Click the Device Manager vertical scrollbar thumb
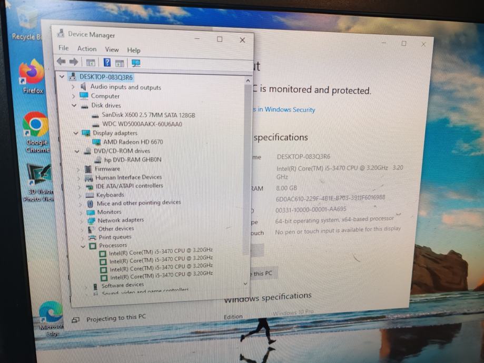Viewport: 484px width, 363px height. [x=247, y=169]
